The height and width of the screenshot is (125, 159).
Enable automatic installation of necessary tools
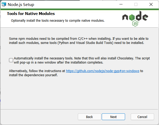(x=11, y=60)
